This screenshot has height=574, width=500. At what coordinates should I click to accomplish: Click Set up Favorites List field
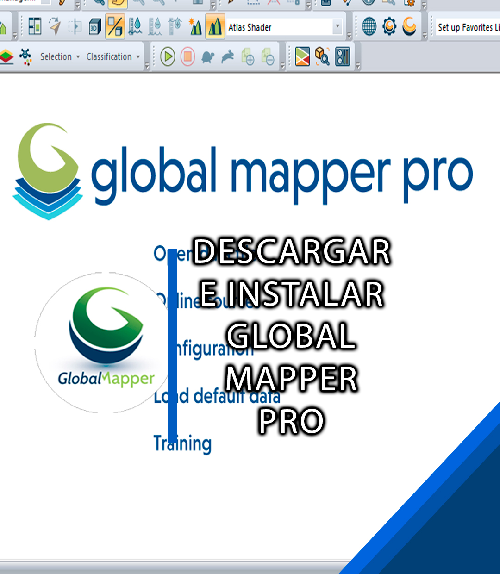pos(468,27)
